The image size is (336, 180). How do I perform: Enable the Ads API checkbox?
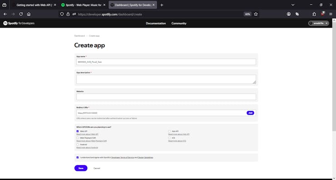point(169,131)
